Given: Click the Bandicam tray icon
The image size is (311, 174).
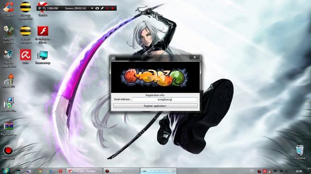Looking at the screenshot, I should (x=259, y=171).
